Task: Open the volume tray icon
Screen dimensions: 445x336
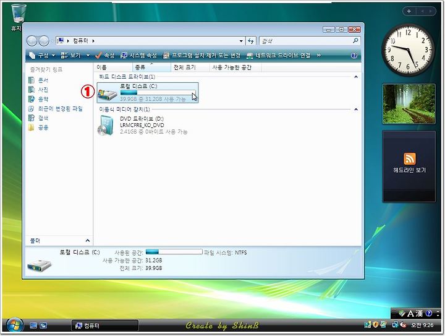Action: click(x=402, y=325)
